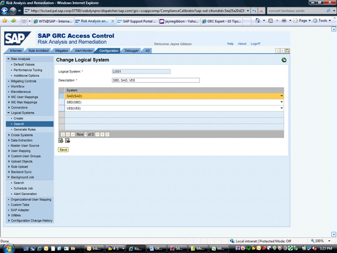The image size is (337, 253).
Task: Select the row selector beside SBD(SBD)
Action: [x=62, y=102]
